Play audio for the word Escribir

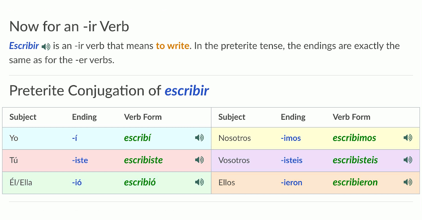click(x=45, y=46)
